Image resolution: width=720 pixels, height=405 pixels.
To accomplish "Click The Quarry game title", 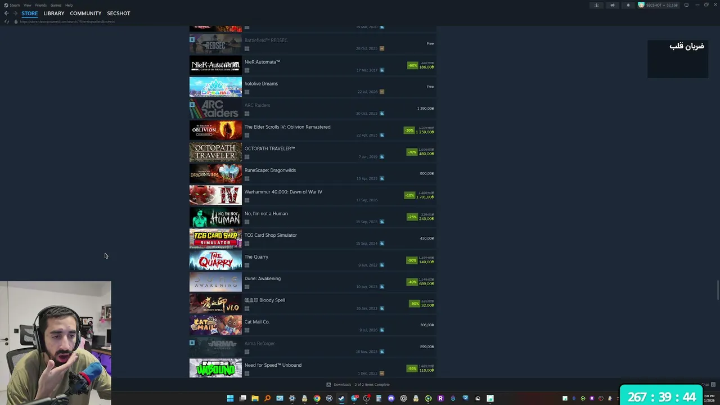I will [256, 257].
